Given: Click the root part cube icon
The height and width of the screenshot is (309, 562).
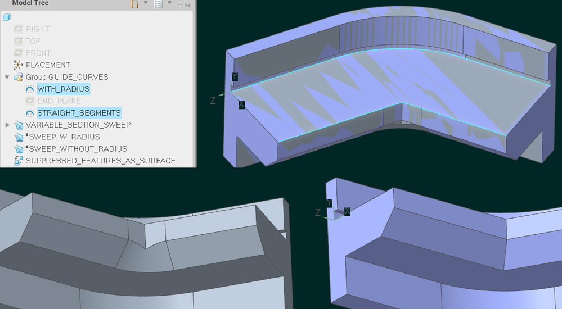Looking at the screenshot, I should tap(7, 17).
